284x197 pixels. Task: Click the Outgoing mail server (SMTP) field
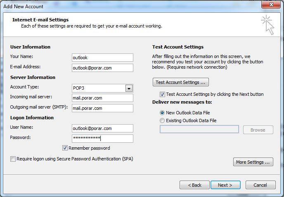(102, 108)
